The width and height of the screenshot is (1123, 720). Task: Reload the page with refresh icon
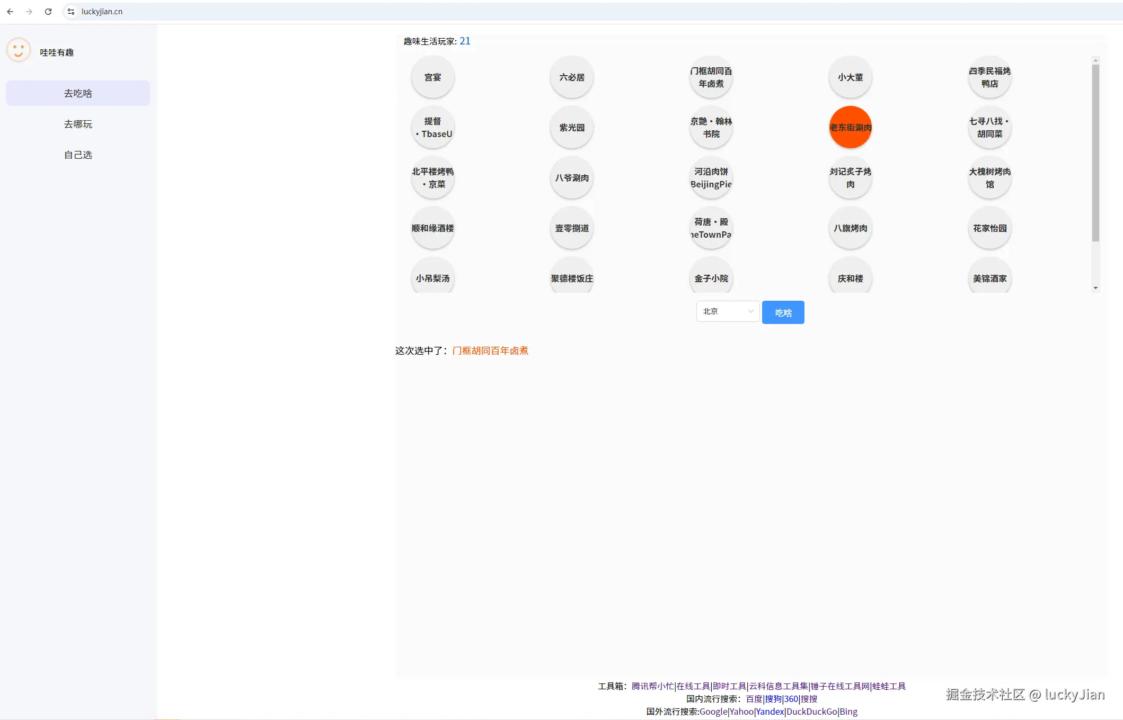(x=48, y=12)
